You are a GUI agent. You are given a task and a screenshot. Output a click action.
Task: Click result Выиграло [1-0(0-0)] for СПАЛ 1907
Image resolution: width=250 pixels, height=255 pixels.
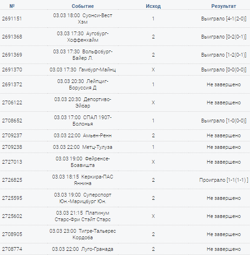click(x=224, y=121)
